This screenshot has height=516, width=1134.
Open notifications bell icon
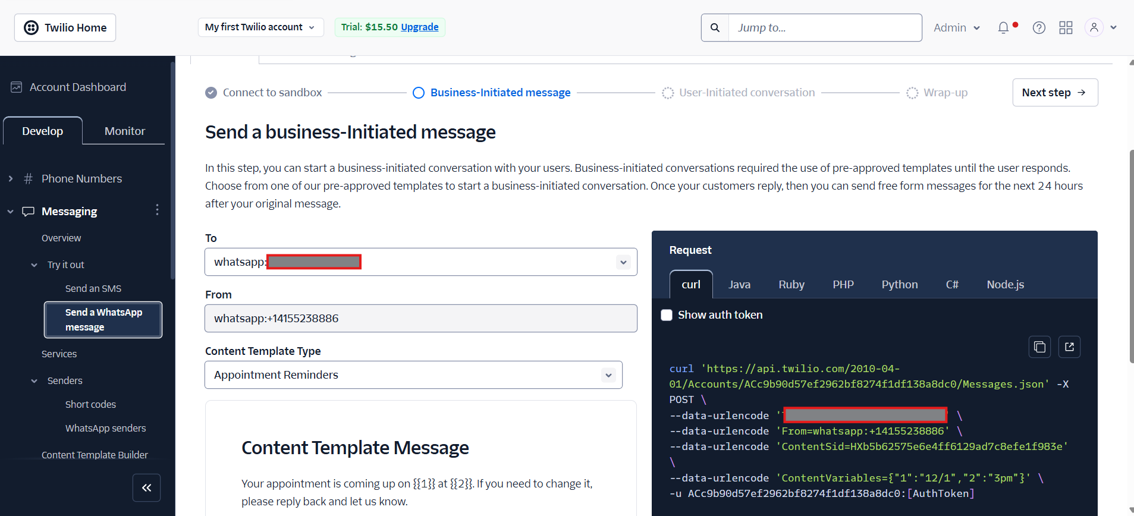click(x=1004, y=28)
